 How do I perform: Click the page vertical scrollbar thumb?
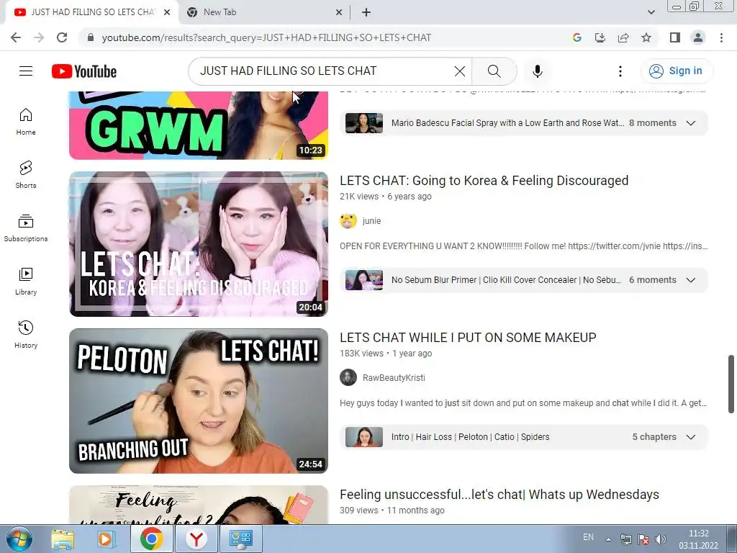pyautogui.click(x=731, y=385)
